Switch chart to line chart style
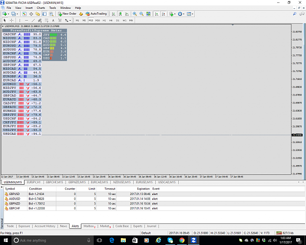Viewport: 306px width, 245px height. [x=127, y=14]
